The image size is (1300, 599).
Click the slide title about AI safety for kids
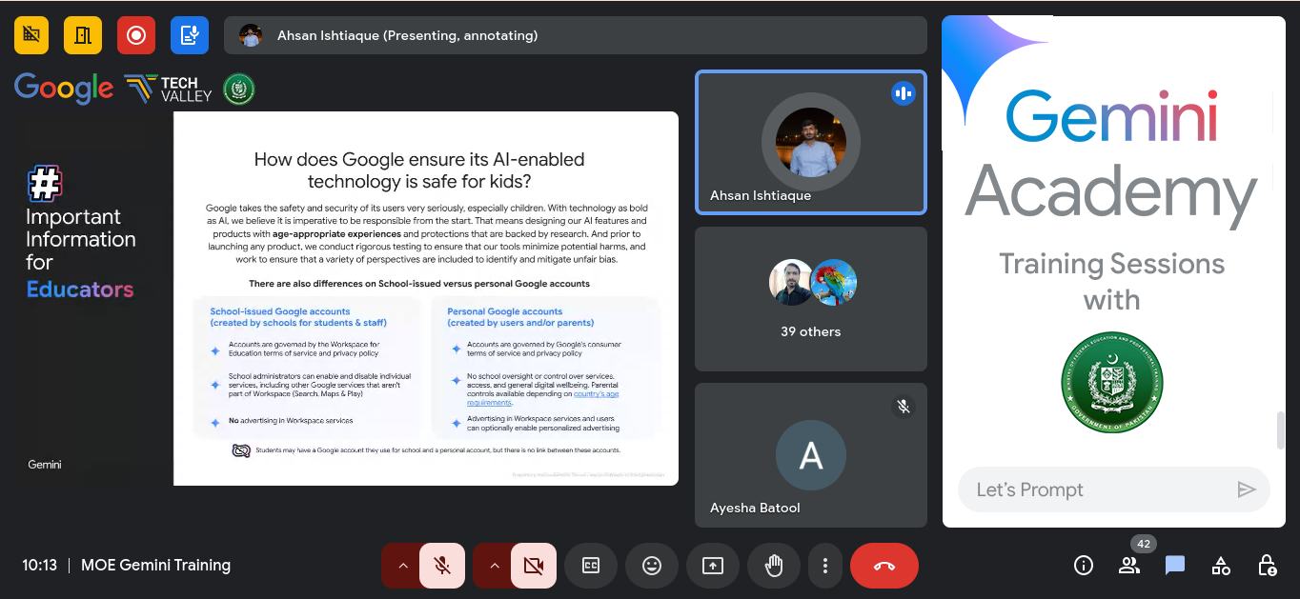419,170
